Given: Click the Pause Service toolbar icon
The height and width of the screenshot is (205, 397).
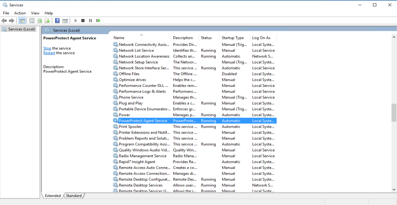Looking at the screenshot, I should point(91,21).
